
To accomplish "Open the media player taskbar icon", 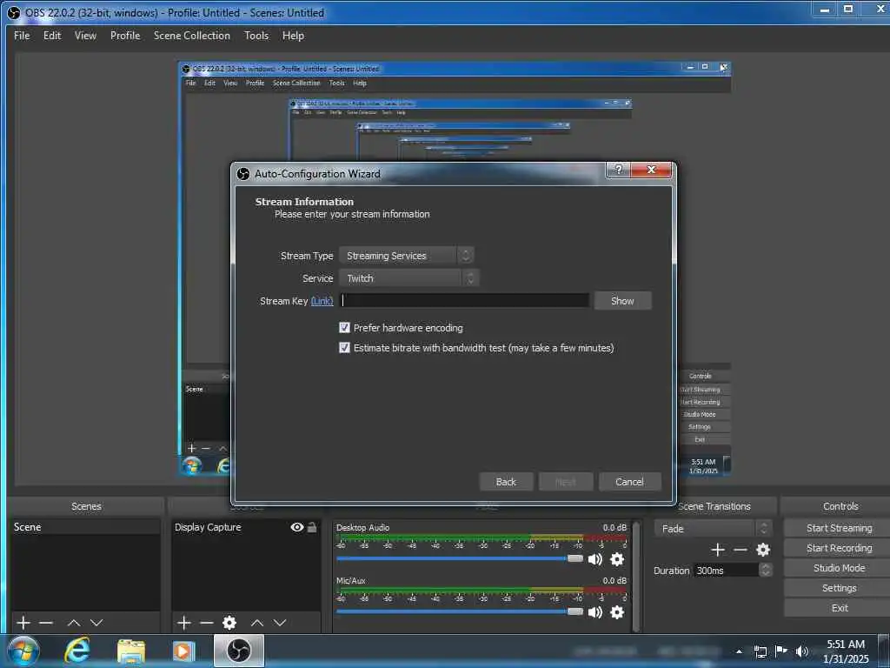I will [183, 651].
